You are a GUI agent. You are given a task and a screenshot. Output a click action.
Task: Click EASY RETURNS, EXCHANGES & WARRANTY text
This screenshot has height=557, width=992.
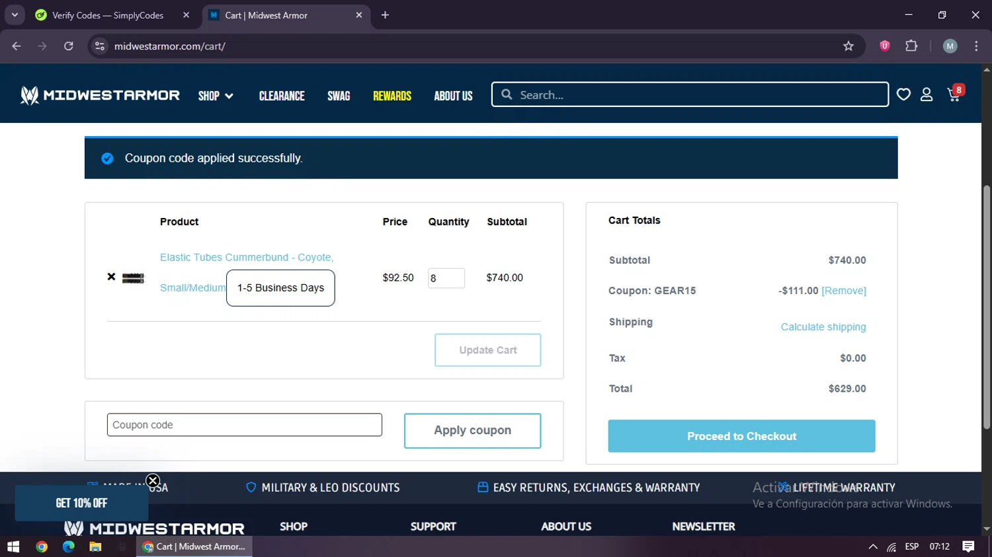tap(596, 488)
